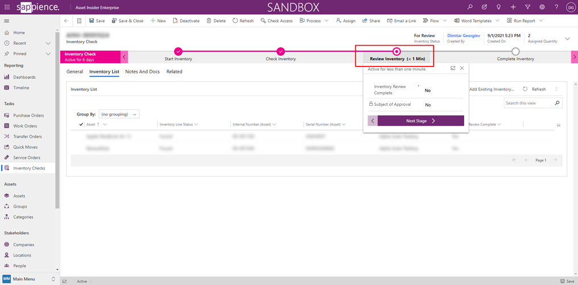Click the back arrow in command bar

tap(67, 21)
